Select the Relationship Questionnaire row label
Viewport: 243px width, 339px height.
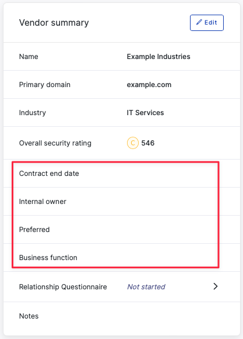63,286
